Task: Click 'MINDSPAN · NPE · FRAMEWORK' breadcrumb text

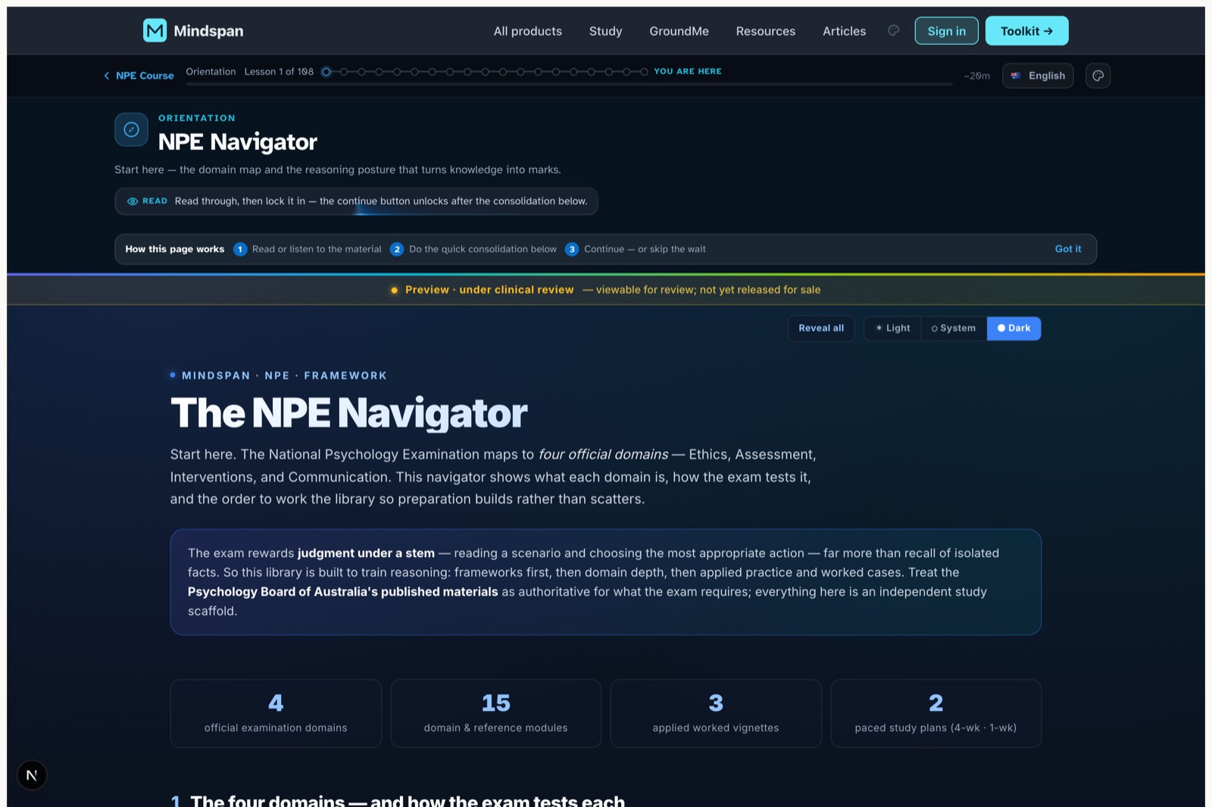Action: coord(284,375)
